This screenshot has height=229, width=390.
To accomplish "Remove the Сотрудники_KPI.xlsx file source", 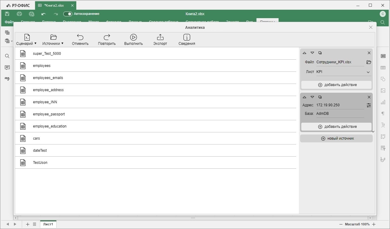I will (x=369, y=53).
